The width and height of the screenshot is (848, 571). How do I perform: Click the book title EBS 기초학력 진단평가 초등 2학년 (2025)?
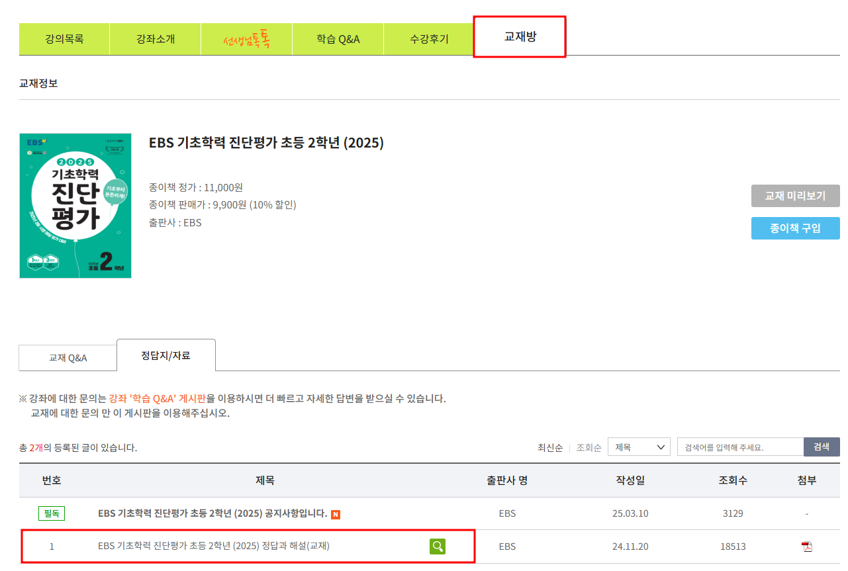pyautogui.click(x=266, y=143)
